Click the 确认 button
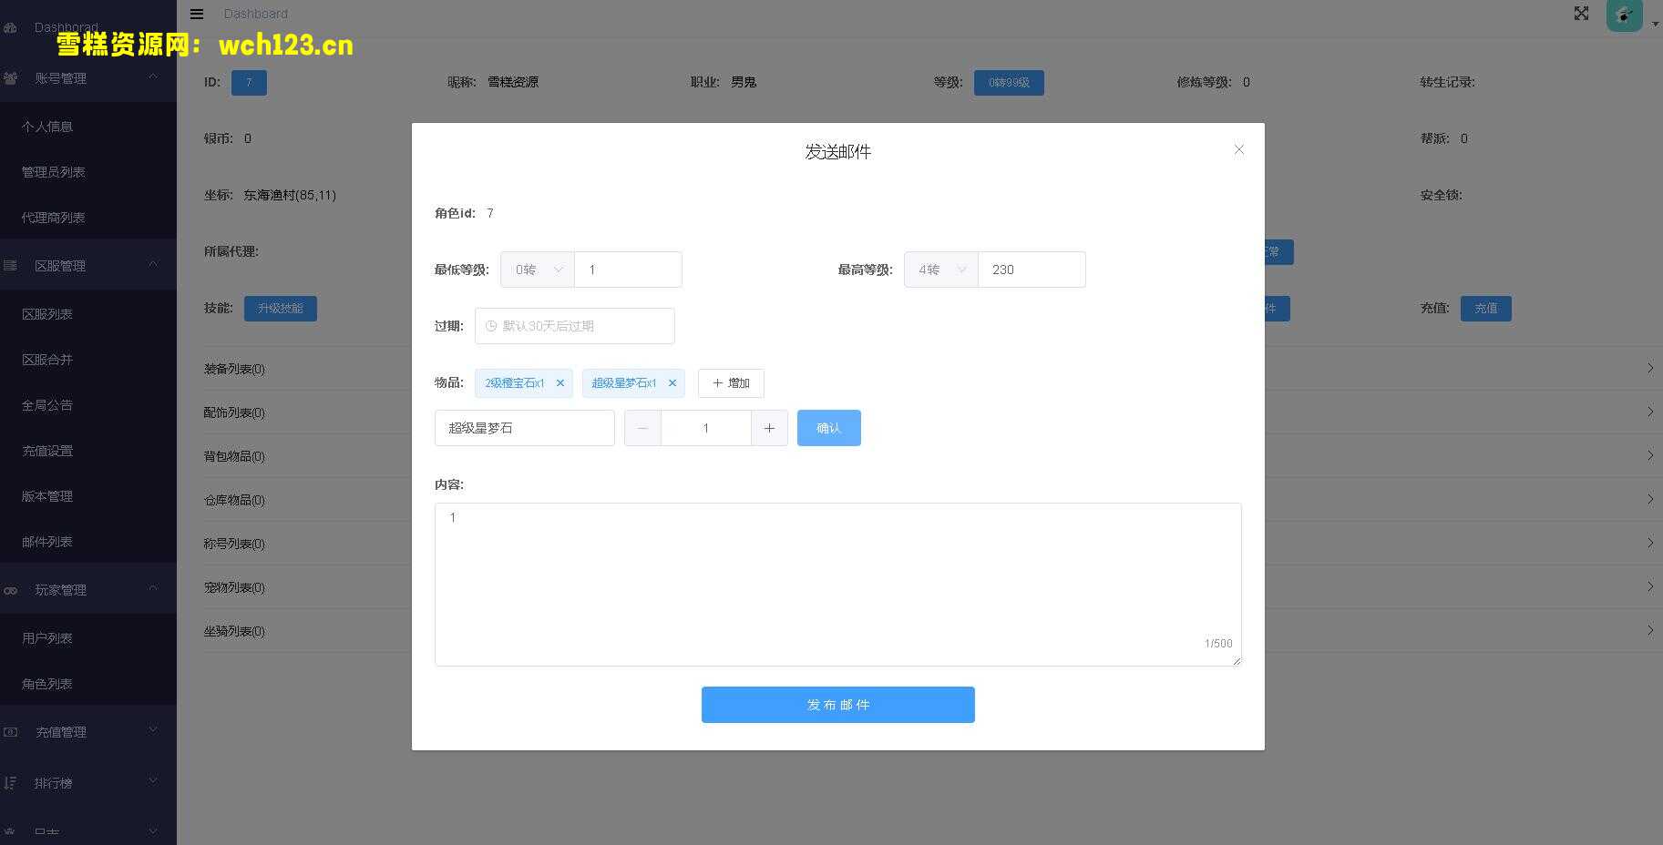This screenshot has width=1663, height=845. click(x=829, y=428)
